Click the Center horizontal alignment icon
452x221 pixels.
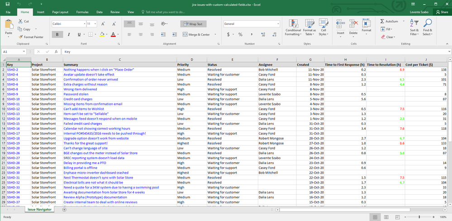140,34
